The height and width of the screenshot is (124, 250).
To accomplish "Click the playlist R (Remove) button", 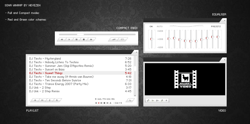I will click(57, 100).
